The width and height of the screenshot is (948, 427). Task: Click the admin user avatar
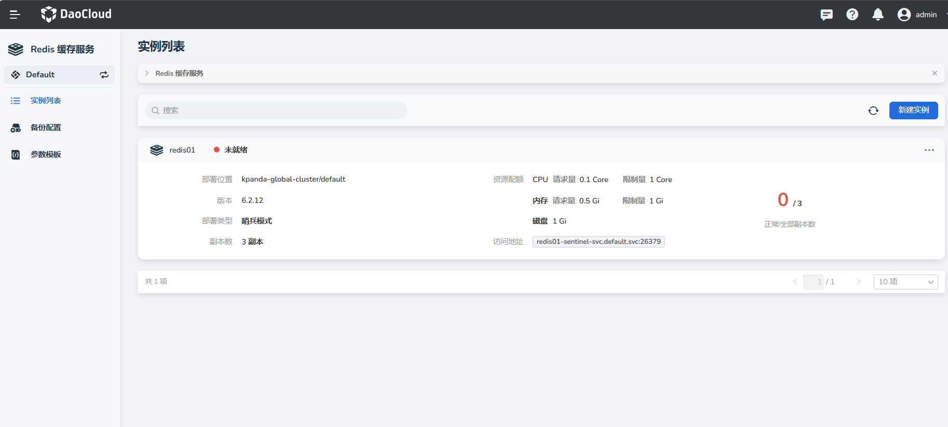click(904, 15)
